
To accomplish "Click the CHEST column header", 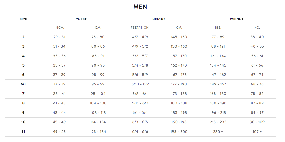I will (x=81, y=19).
